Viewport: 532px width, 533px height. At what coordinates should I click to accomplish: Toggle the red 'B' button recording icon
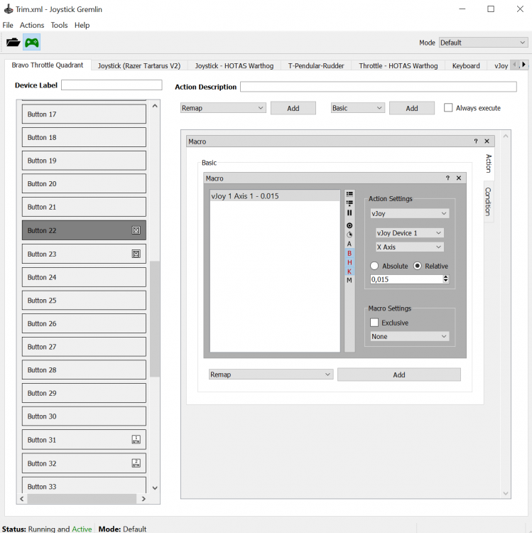tap(349, 253)
